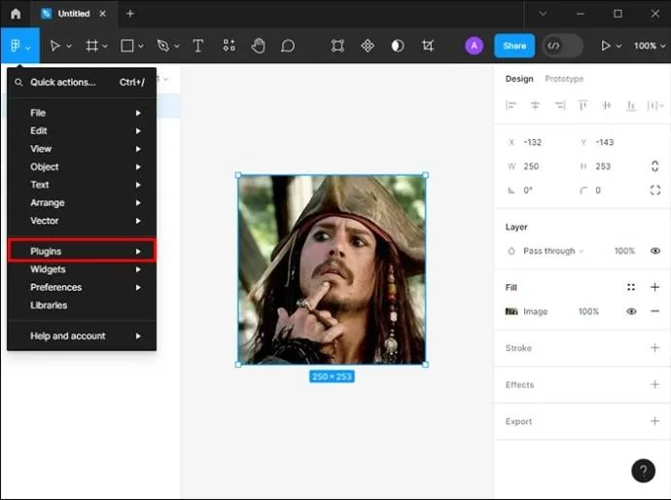671x500 pixels.
Task: Switch to the Design tab
Action: coord(519,79)
